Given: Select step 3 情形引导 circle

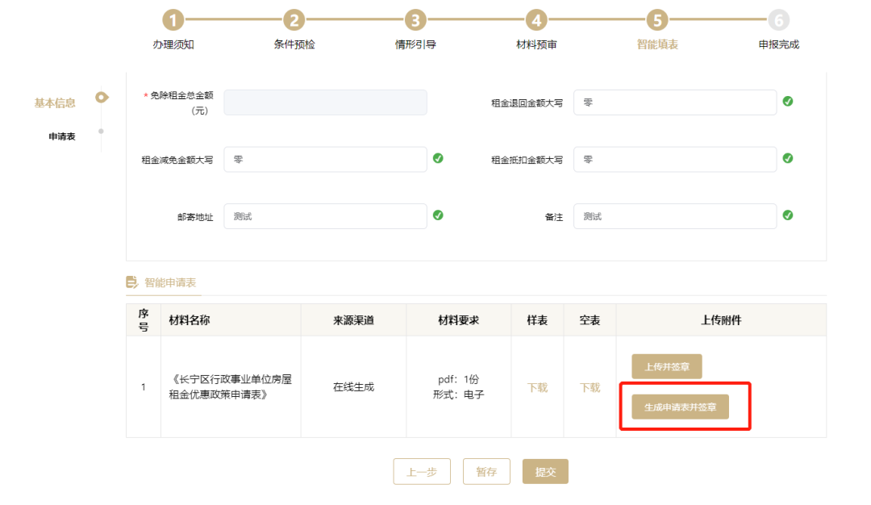Looking at the screenshot, I should [415, 20].
